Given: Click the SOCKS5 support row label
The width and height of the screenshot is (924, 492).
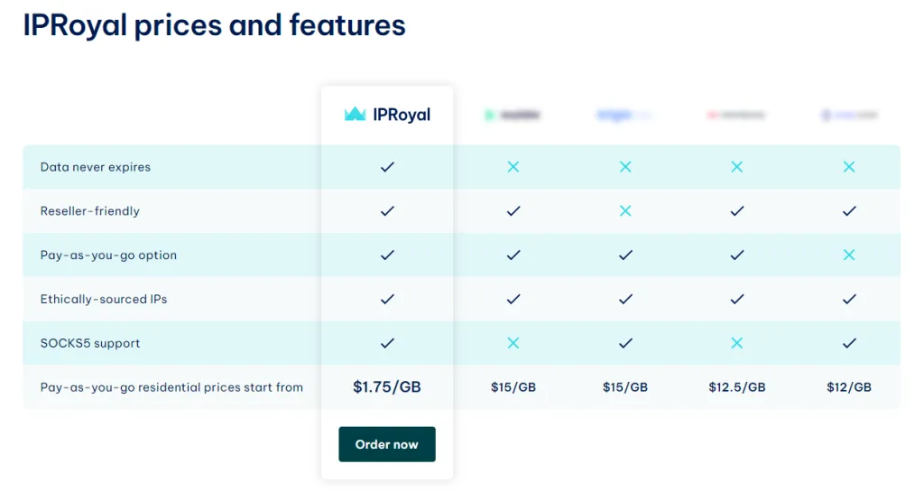Looking at the screenshot, I should [x=90, y=343].
